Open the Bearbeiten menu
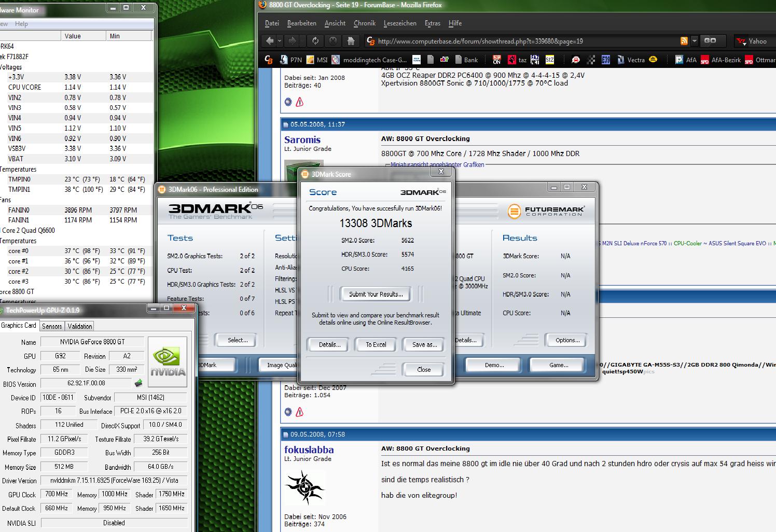Image resolution: width=776 pixels, height=532 pixels. 301,23
